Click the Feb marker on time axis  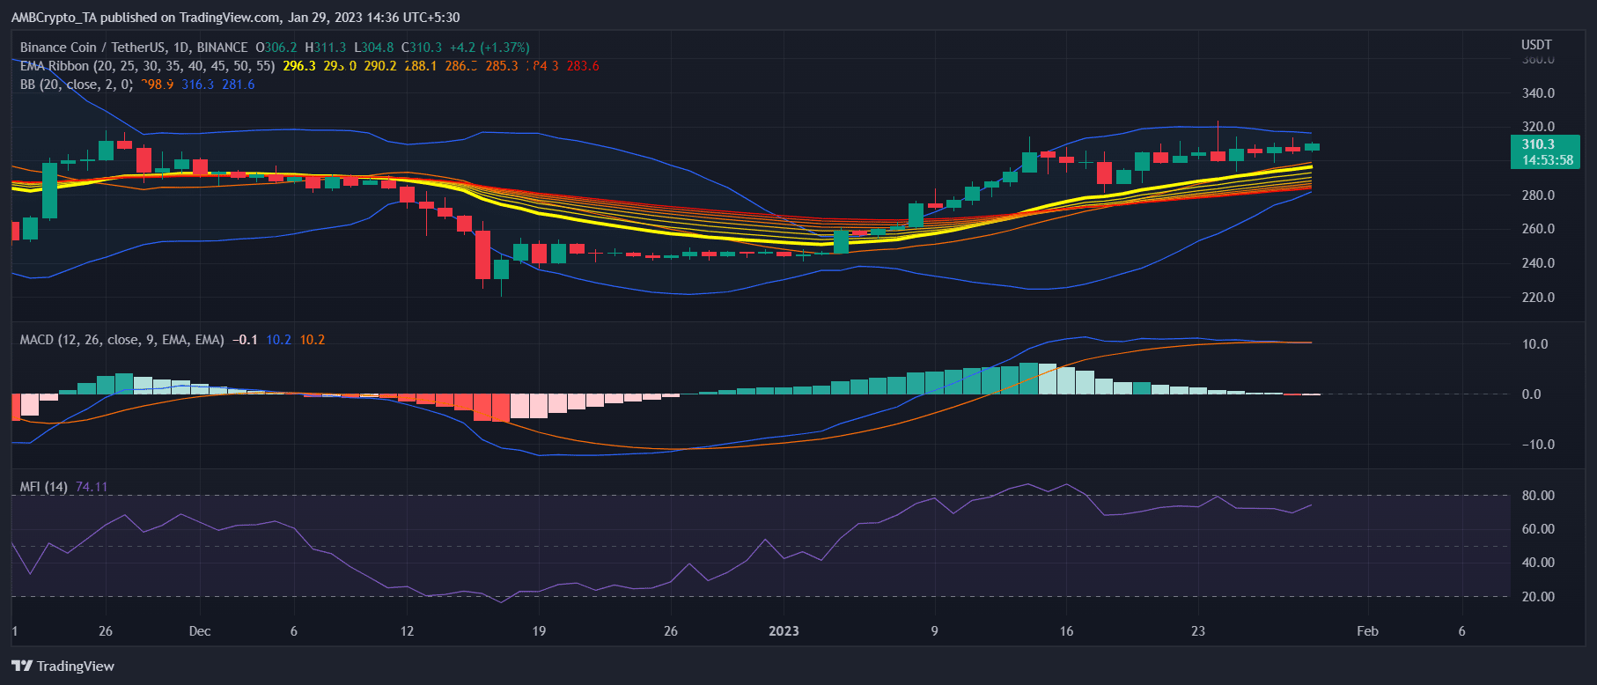click(1367, 631)
